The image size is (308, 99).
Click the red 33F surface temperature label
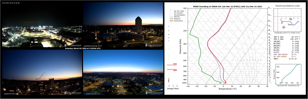225,83
